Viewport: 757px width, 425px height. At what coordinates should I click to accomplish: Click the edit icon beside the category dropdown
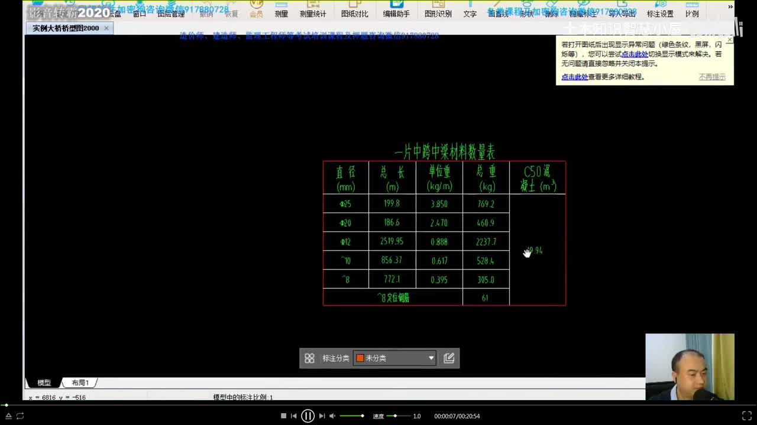pyautogui.click(x=449, y=358)
